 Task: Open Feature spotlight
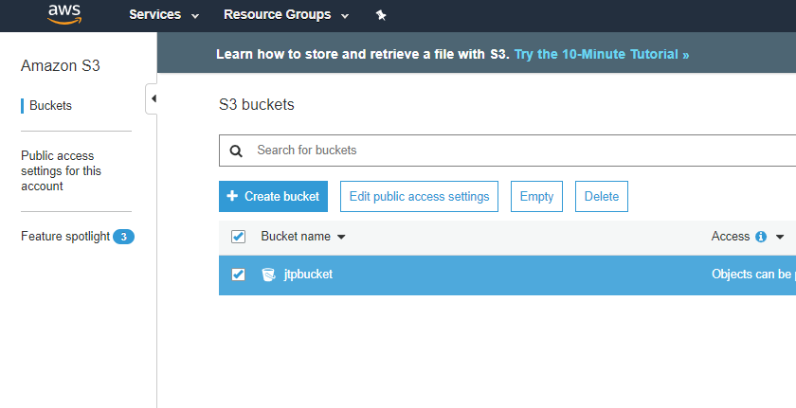65,236
